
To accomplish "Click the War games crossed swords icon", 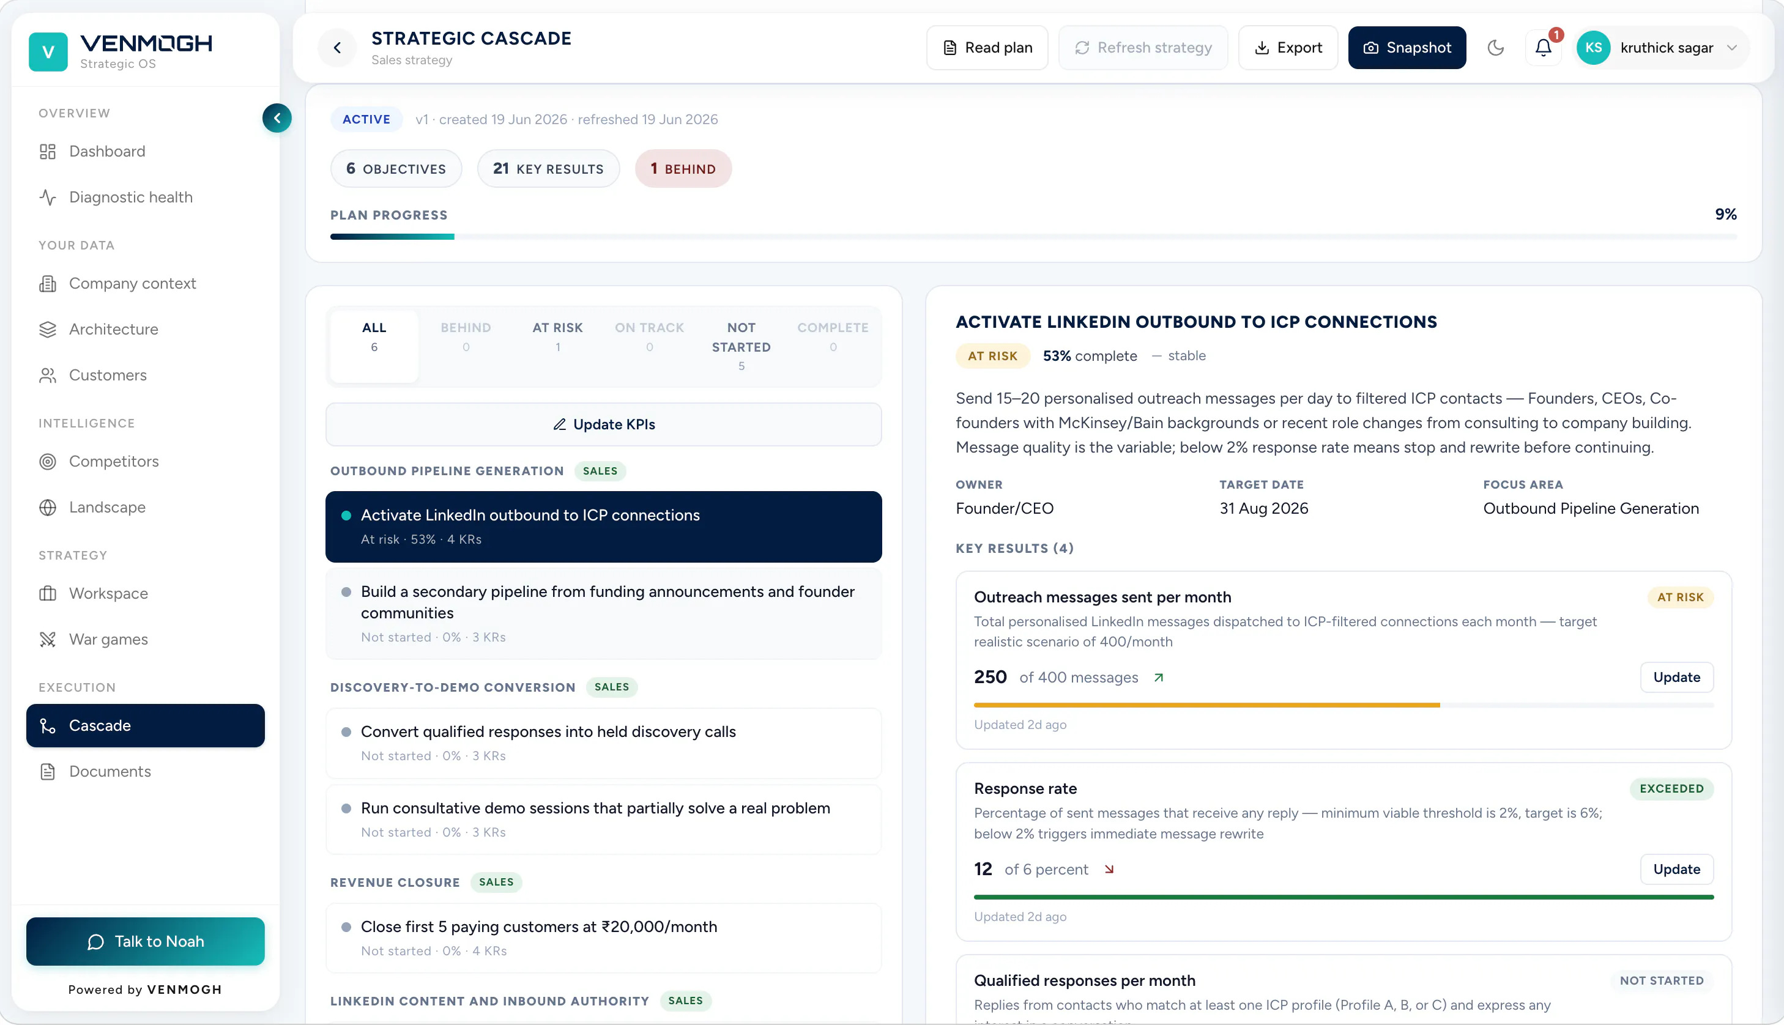I will [48, 639].
